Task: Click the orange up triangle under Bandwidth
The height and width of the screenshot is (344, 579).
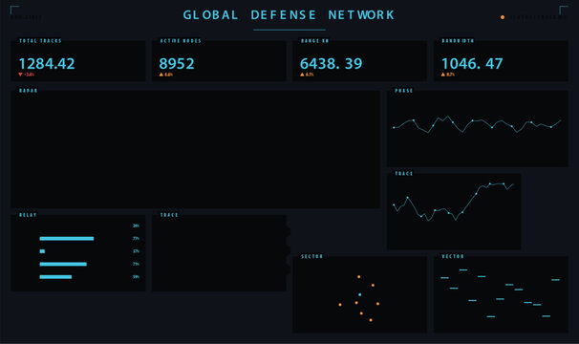Action: click(443, 75)
